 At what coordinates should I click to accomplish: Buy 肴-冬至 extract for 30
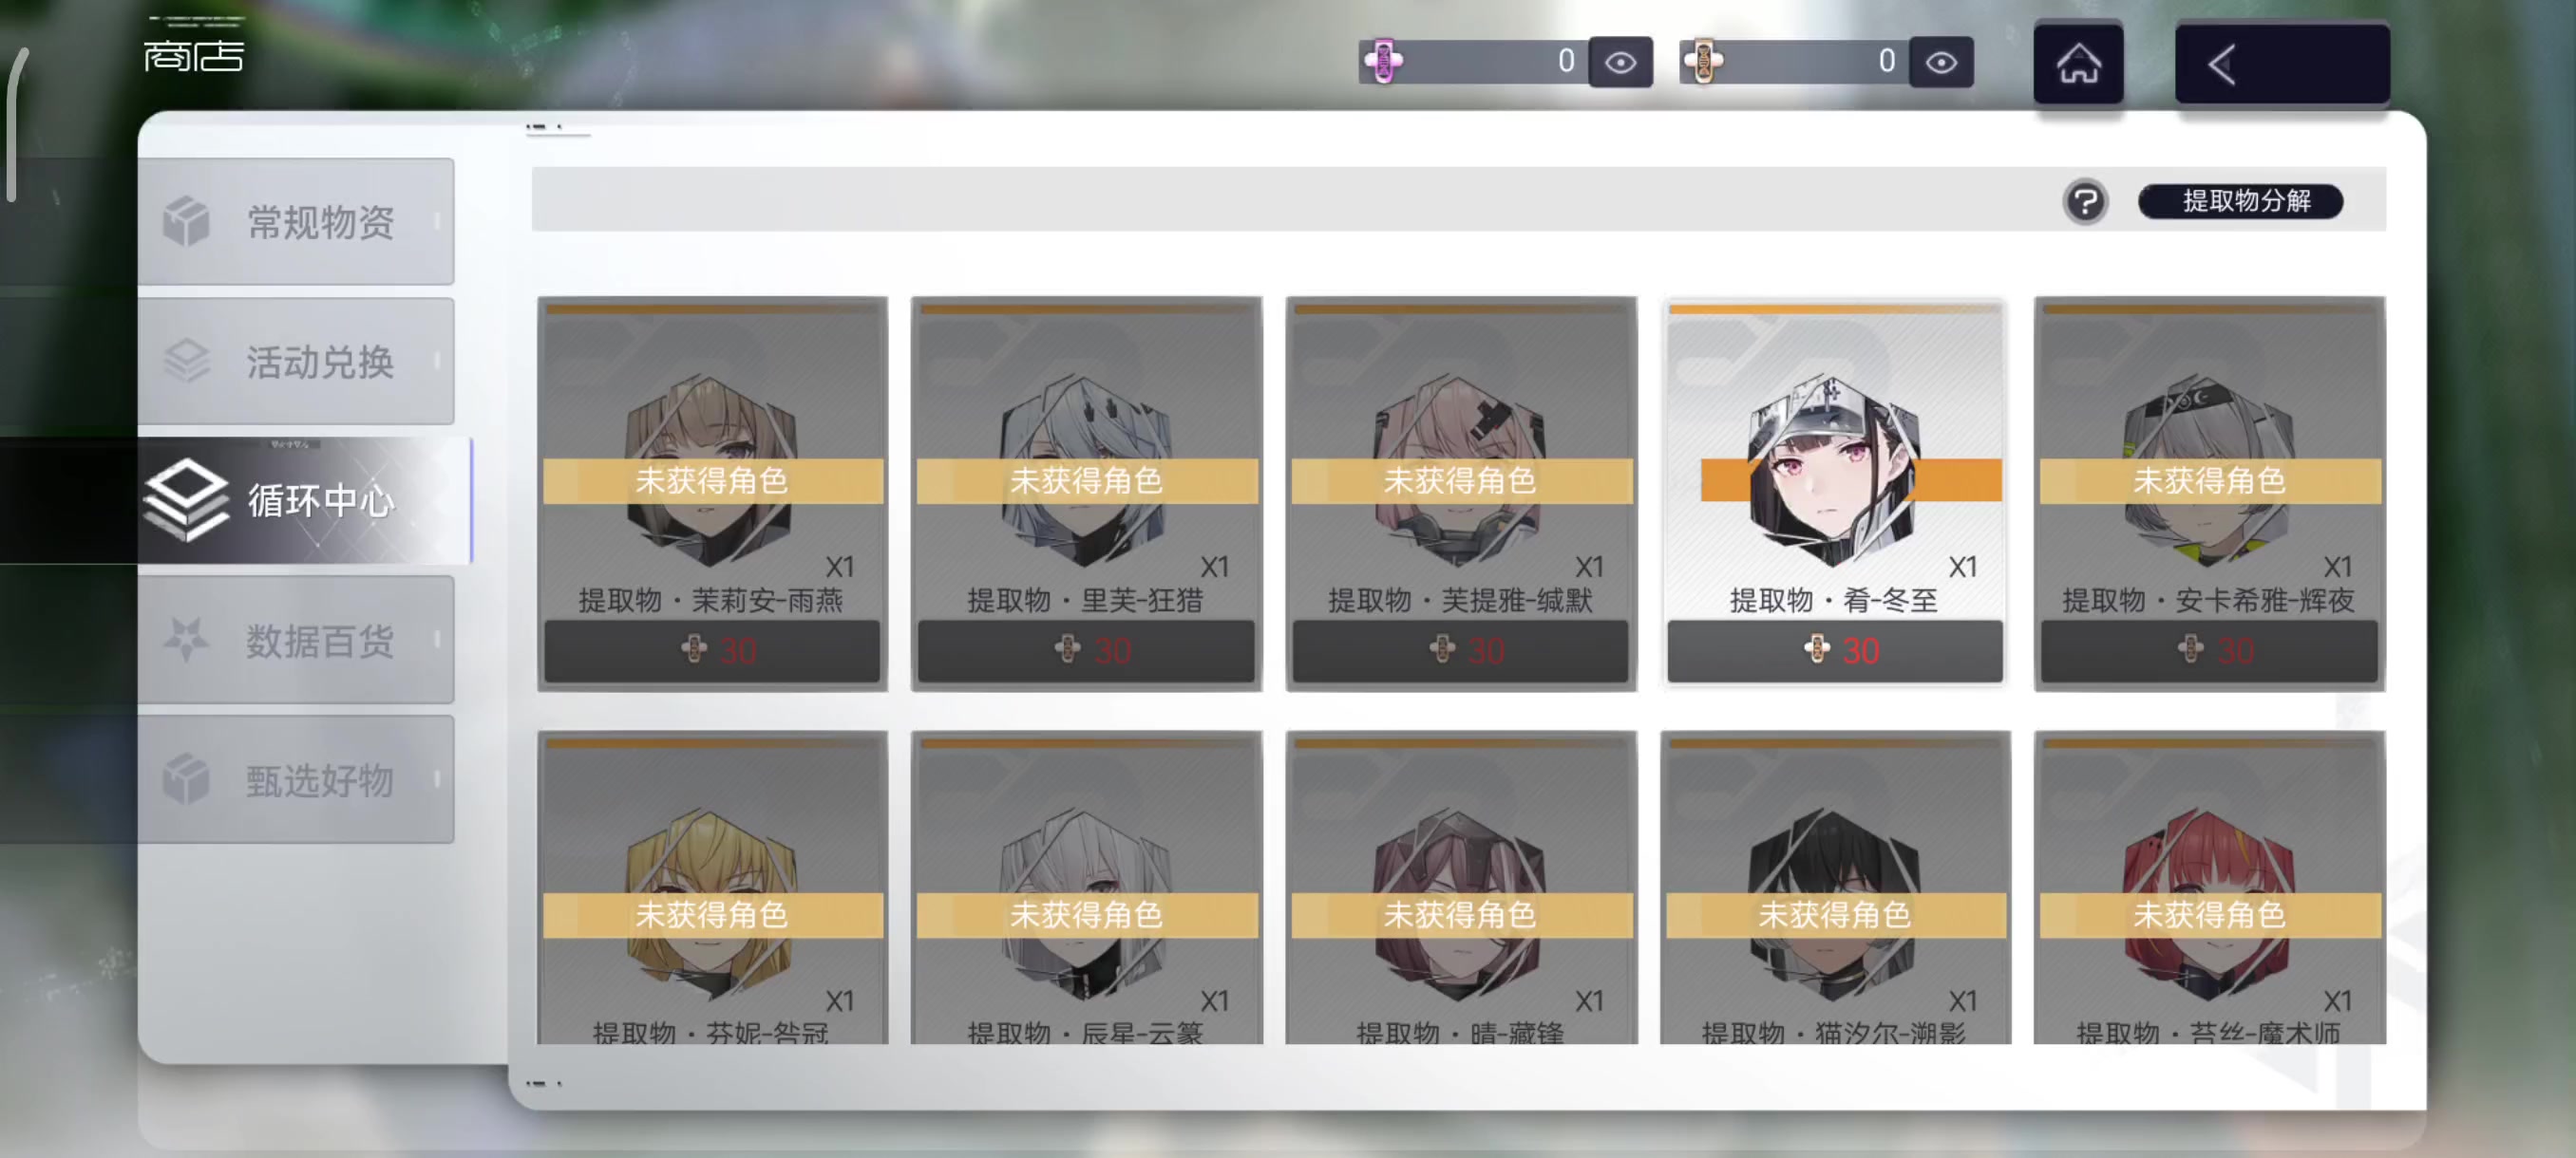(1835, 650)
